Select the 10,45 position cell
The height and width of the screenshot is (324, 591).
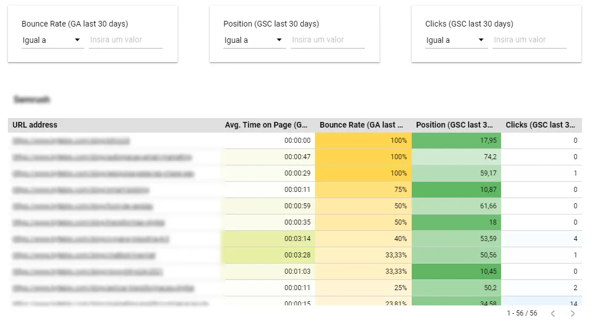(x=456, y=272)
